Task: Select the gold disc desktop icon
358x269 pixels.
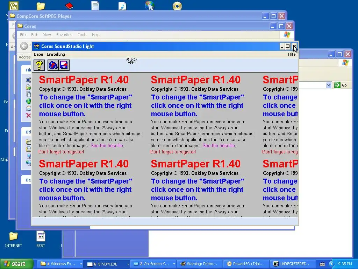Action: coord(177,6)
